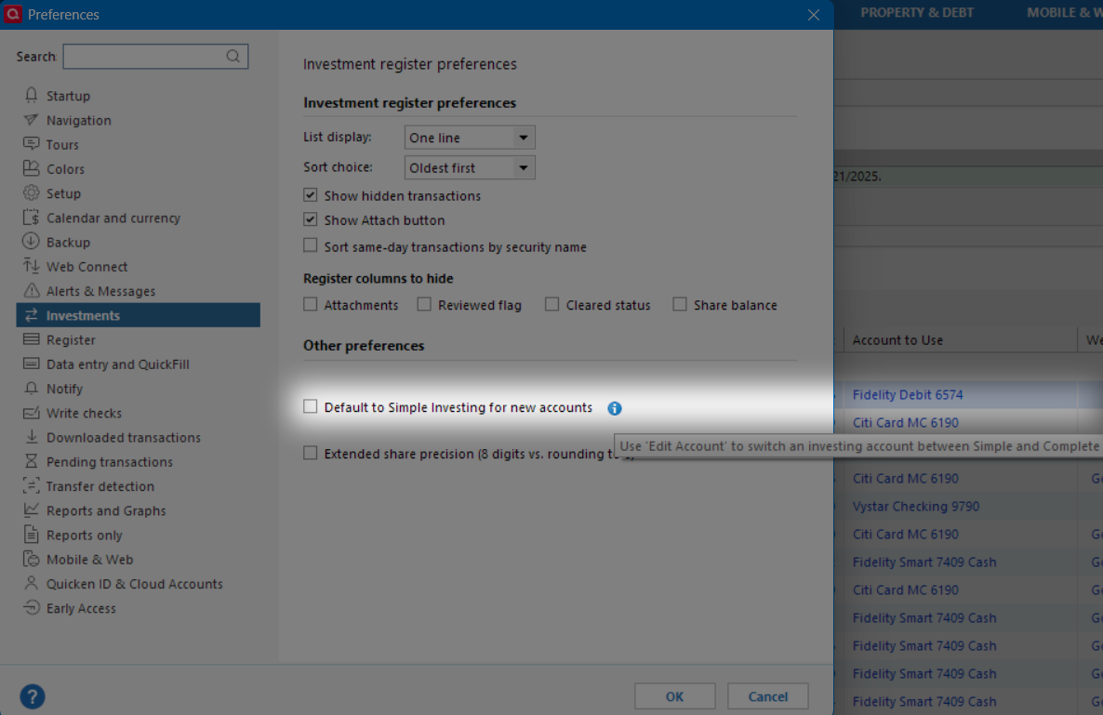The width and height of the screenshot is (1103, 715).
Task: Click the Tours speech bubble icon
Action: (x=31, y=144)
